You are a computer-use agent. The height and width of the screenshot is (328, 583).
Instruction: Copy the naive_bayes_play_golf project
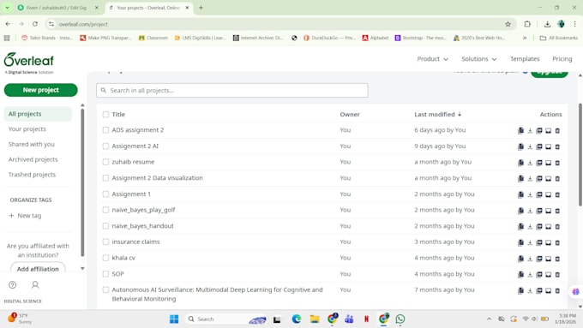520,211
